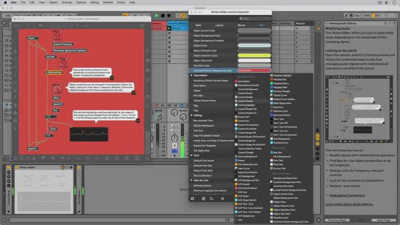The height and width of the screenshot is (225, 400).
Task: Click the Live transport play button
Action: click(157, 16)
